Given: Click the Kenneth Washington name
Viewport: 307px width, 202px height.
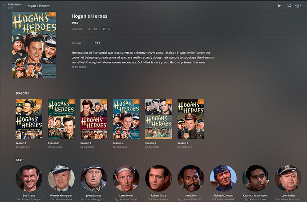Looking at the screenshot, I should pyautogui.click(x=256, y=195).
